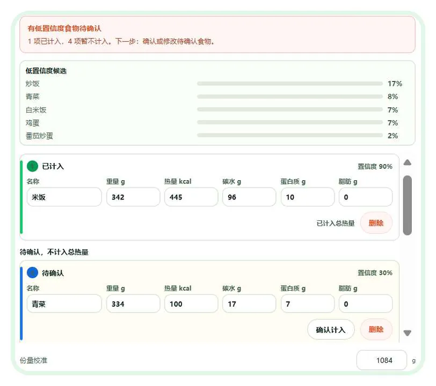Edit the protein field showing 7
Image resolution: width=436 pixels, height=386 pixels.
point(308,304)
